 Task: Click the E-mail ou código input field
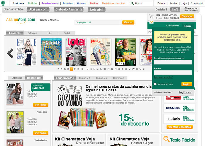pos(173,62)
